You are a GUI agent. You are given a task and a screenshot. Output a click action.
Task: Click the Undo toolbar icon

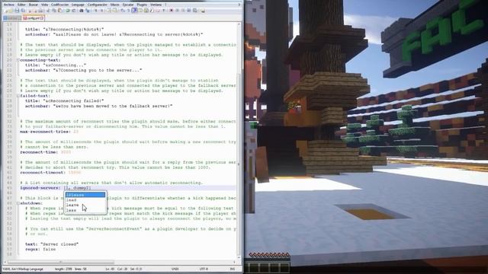coord(68,11)
